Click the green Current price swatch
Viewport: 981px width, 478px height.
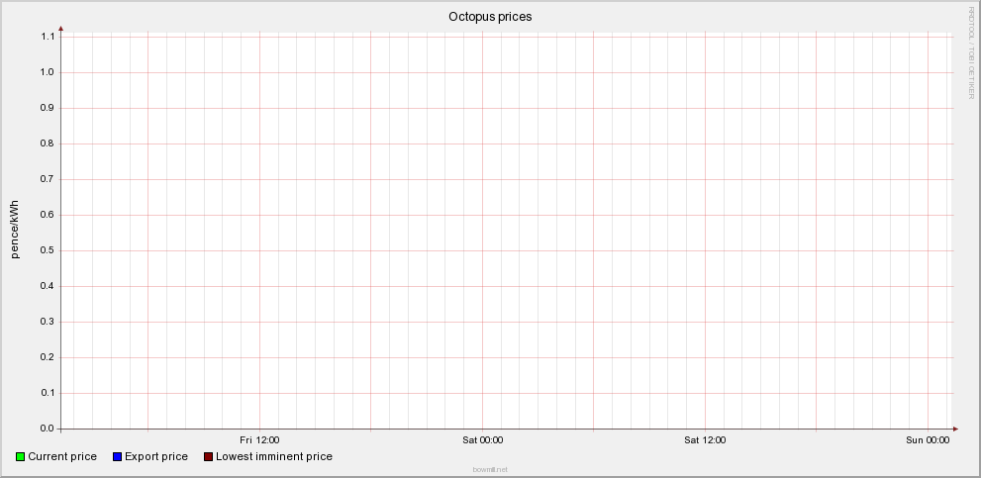click(x=21, y=457)
